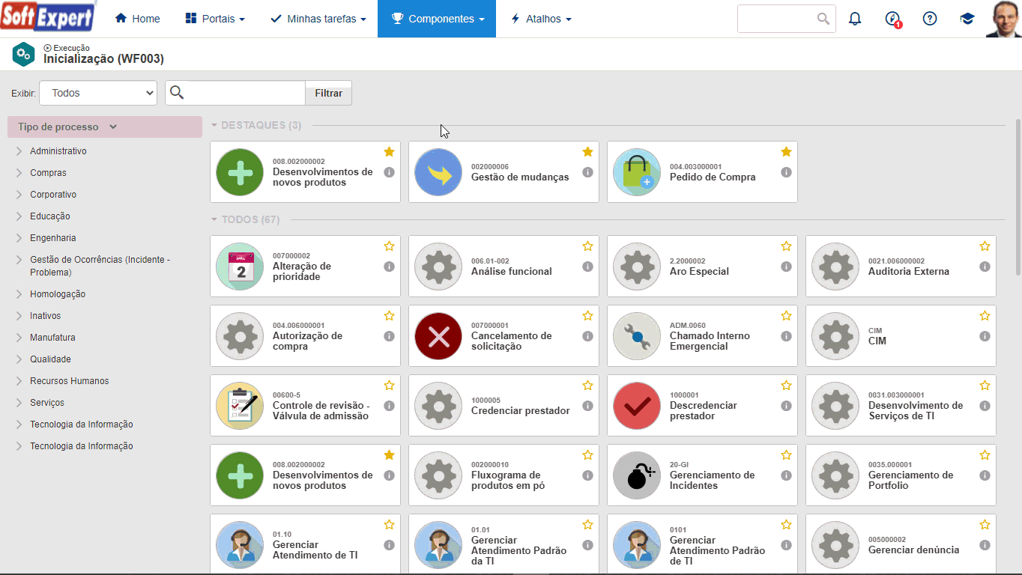This screenshot has height=575, width=1022.
Task: Favorite the Alteração de prioridade star
Action: (x=389, y=246)
